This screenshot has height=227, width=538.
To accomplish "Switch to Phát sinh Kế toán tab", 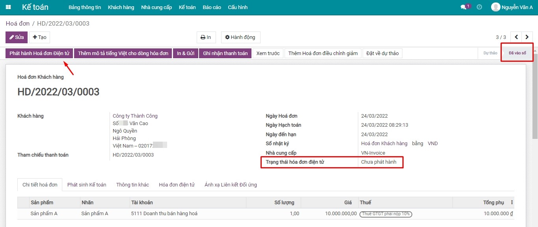I will click(x=87, y=185).
